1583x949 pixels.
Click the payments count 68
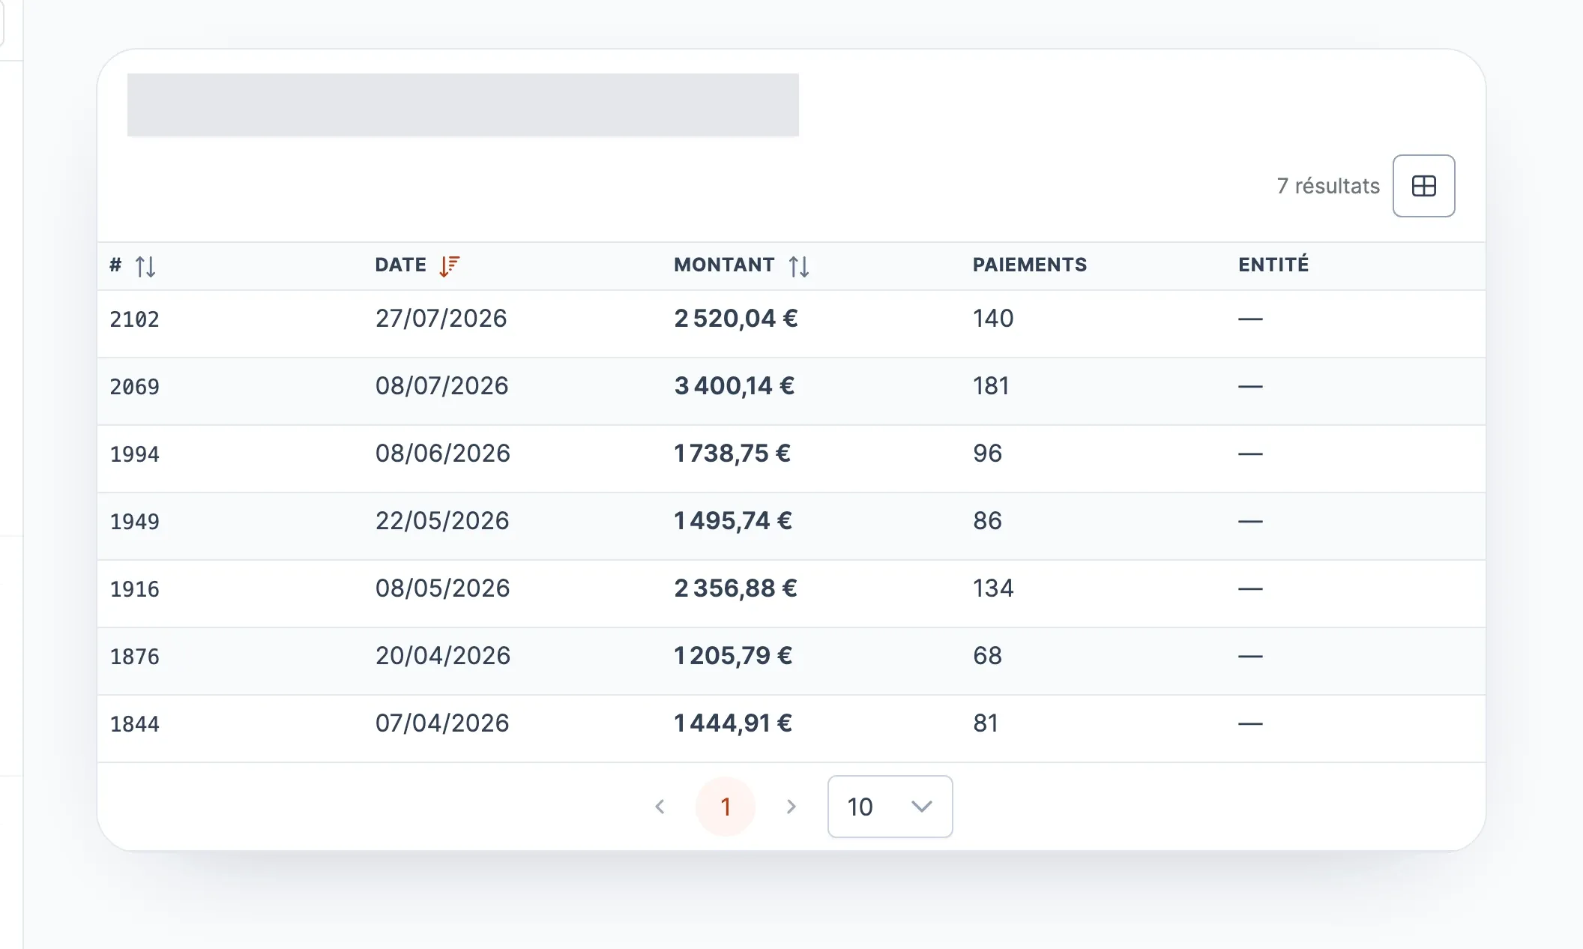(x=987, y=656)
